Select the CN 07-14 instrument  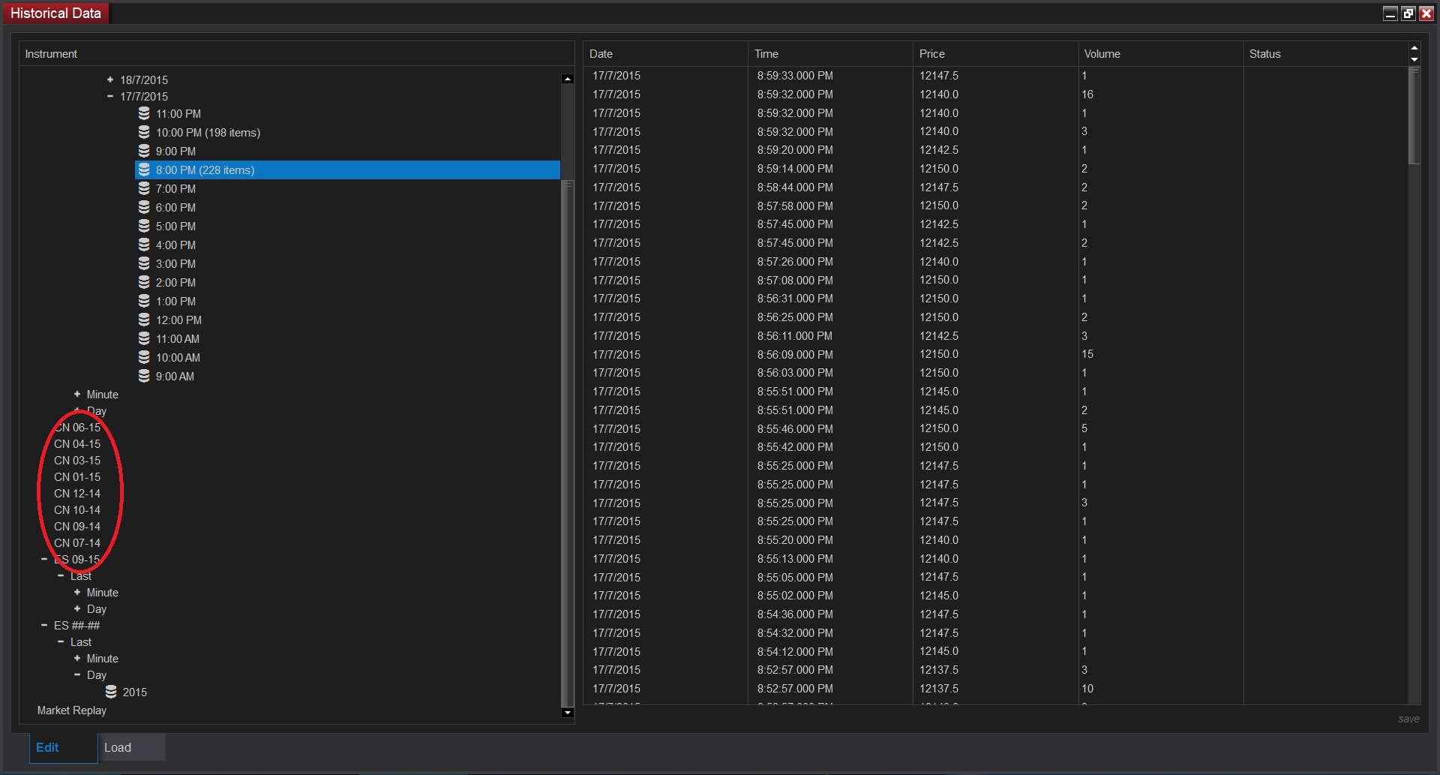pos(77,542)
